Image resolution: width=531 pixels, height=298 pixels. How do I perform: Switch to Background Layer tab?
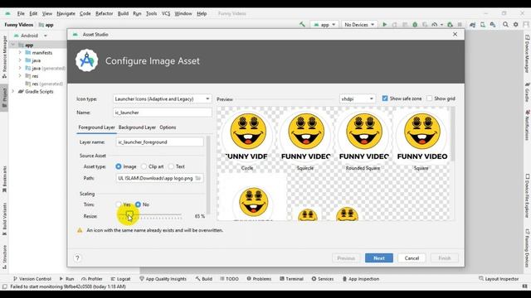[137, 127]
